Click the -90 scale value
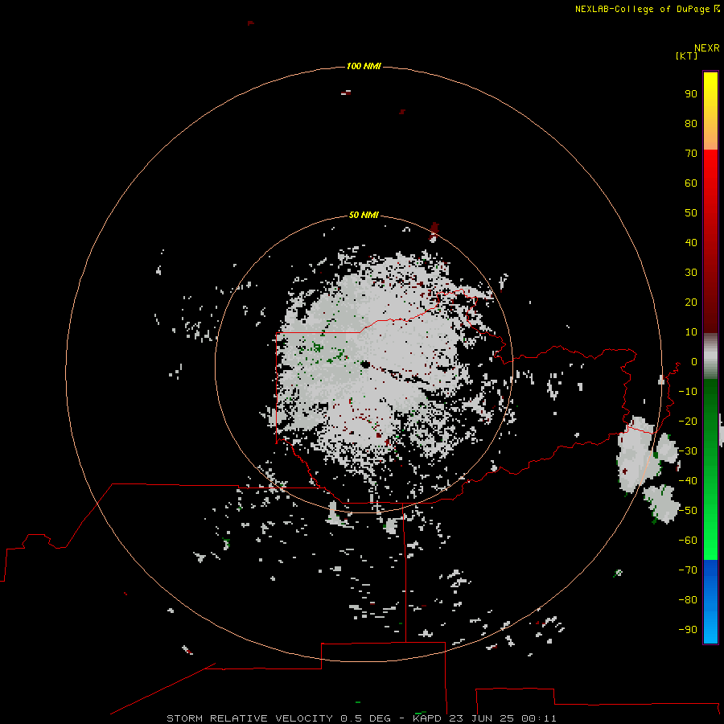 click(688, 630)
